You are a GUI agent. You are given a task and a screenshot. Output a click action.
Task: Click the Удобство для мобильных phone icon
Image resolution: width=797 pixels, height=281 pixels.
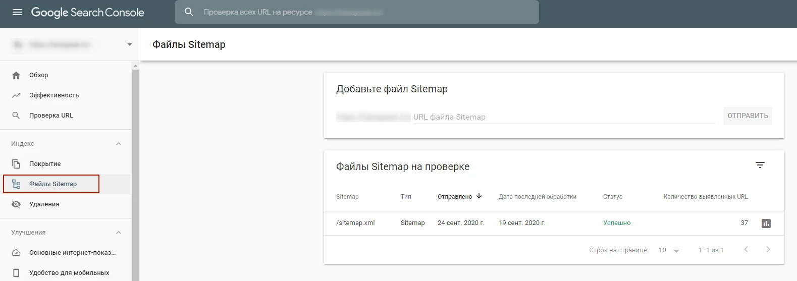pyautogui.click(x=16, y=273)
